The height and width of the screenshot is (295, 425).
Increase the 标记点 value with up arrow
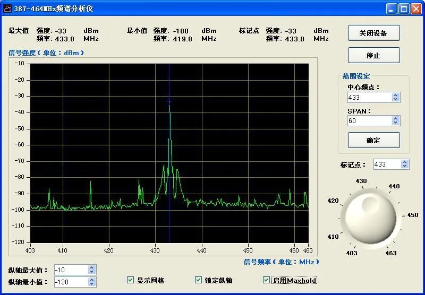(x=405, y=162)
